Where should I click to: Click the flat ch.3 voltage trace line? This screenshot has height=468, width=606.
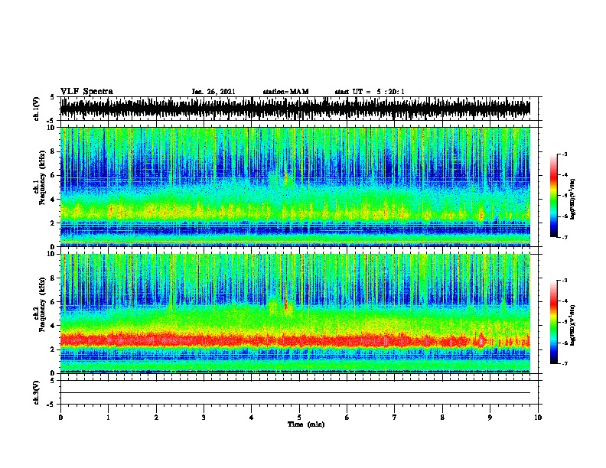[295, 393]
